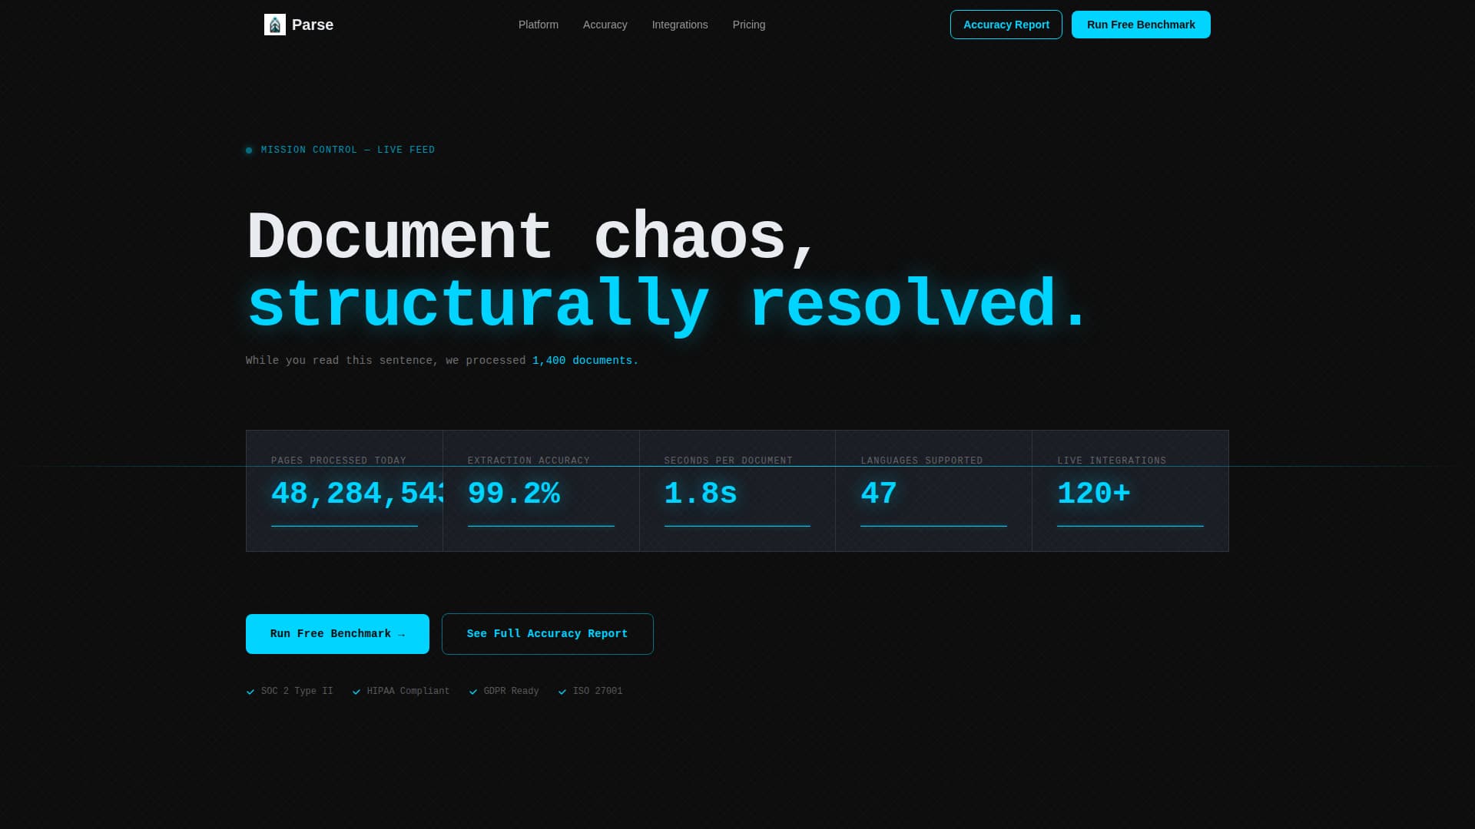
Task: Open See Full Accuracy Report
Action: [548, 634]
